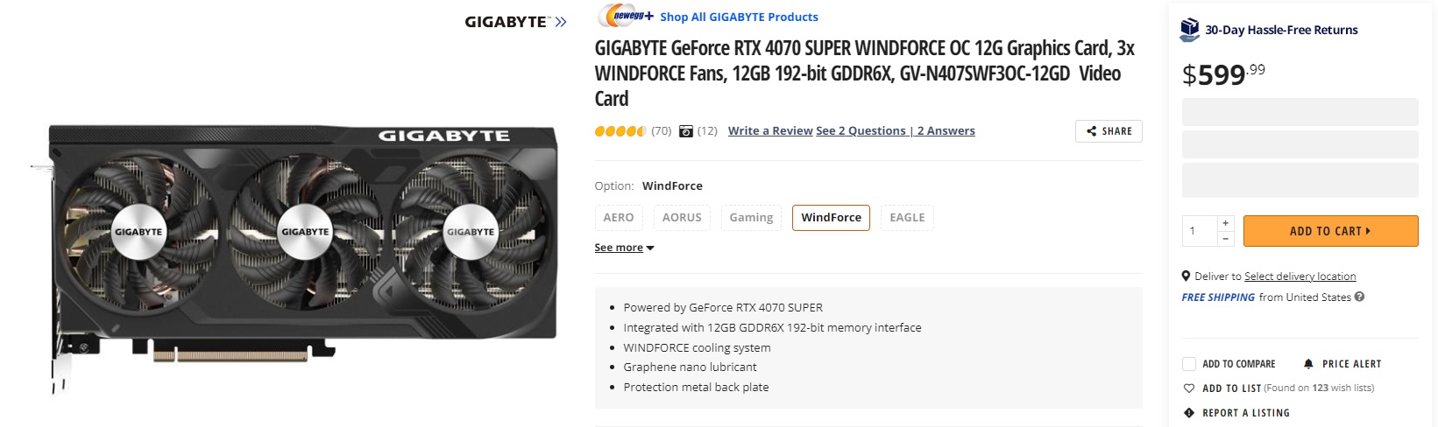The height and width of the screenshot is (427, 1438).
Task: Decrease quantity with the minus stepper
Action: [1225, 239]
